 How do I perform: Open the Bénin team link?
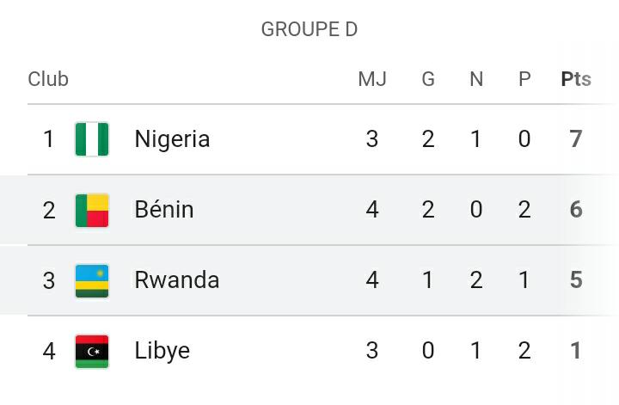[x=164, y=209]
